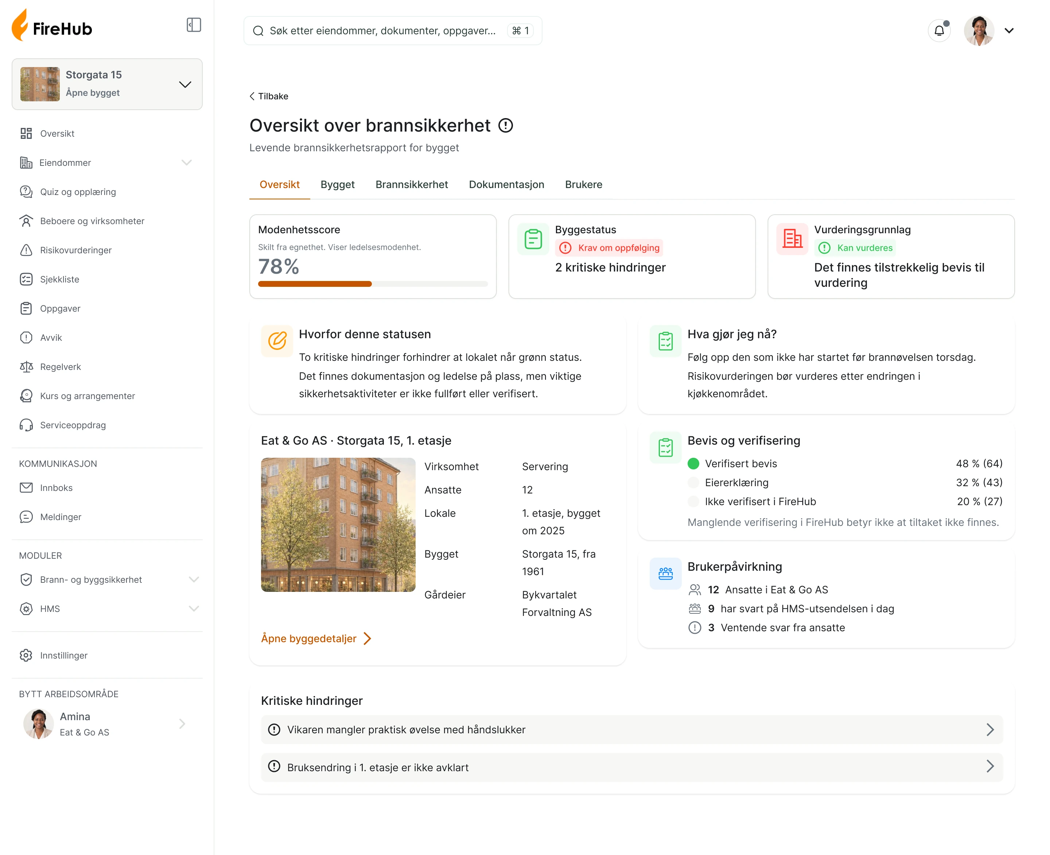Expand the HMS module
Screen dimensions: 1050x855
pyautogui.click(x=194, y=609)
